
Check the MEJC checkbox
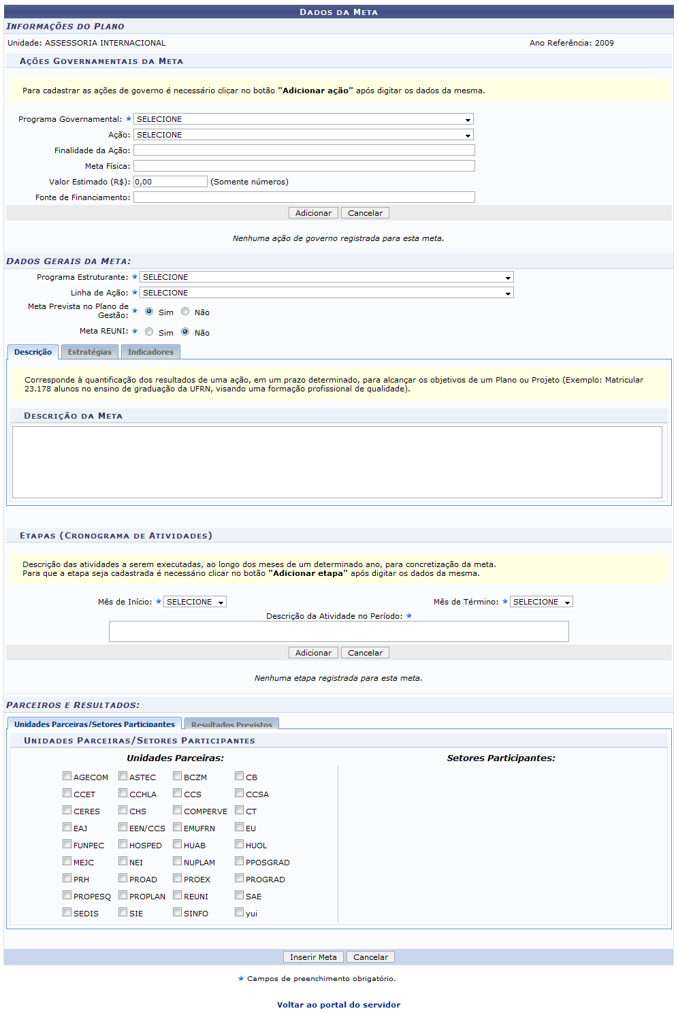[67, 861]
